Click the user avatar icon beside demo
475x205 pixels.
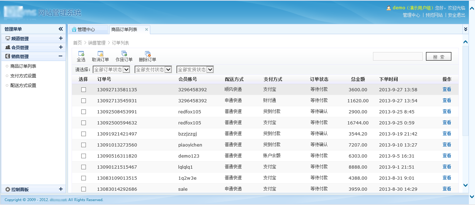[388, 8]
